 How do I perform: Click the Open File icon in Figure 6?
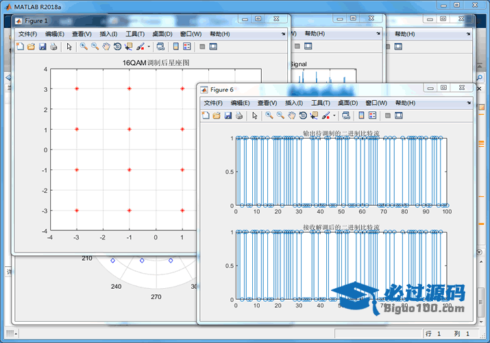pyautogui.click(x=217, y=115)
